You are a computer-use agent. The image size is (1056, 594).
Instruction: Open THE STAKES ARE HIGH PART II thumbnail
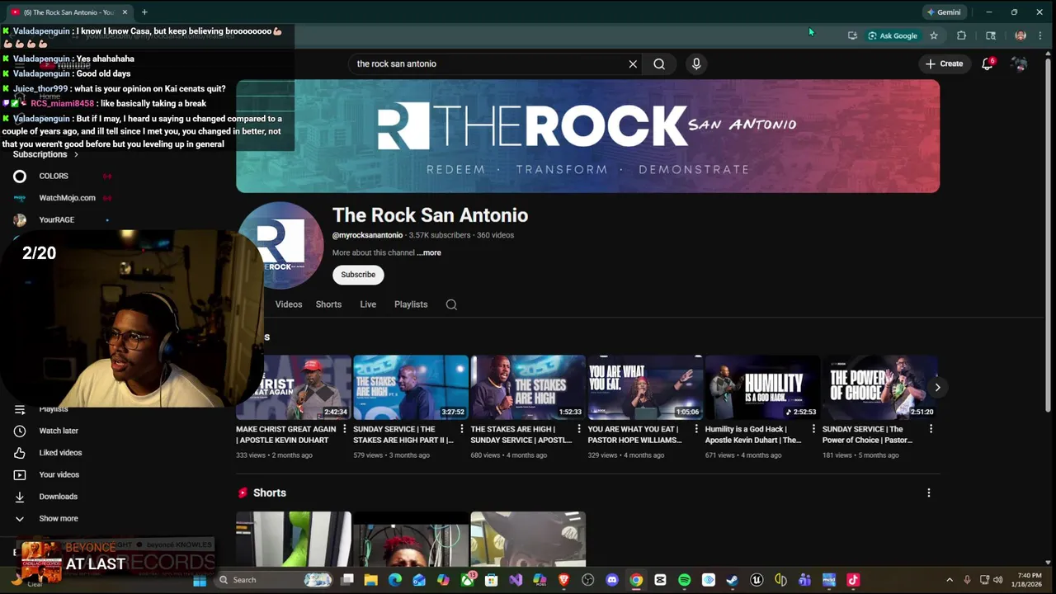411,388
